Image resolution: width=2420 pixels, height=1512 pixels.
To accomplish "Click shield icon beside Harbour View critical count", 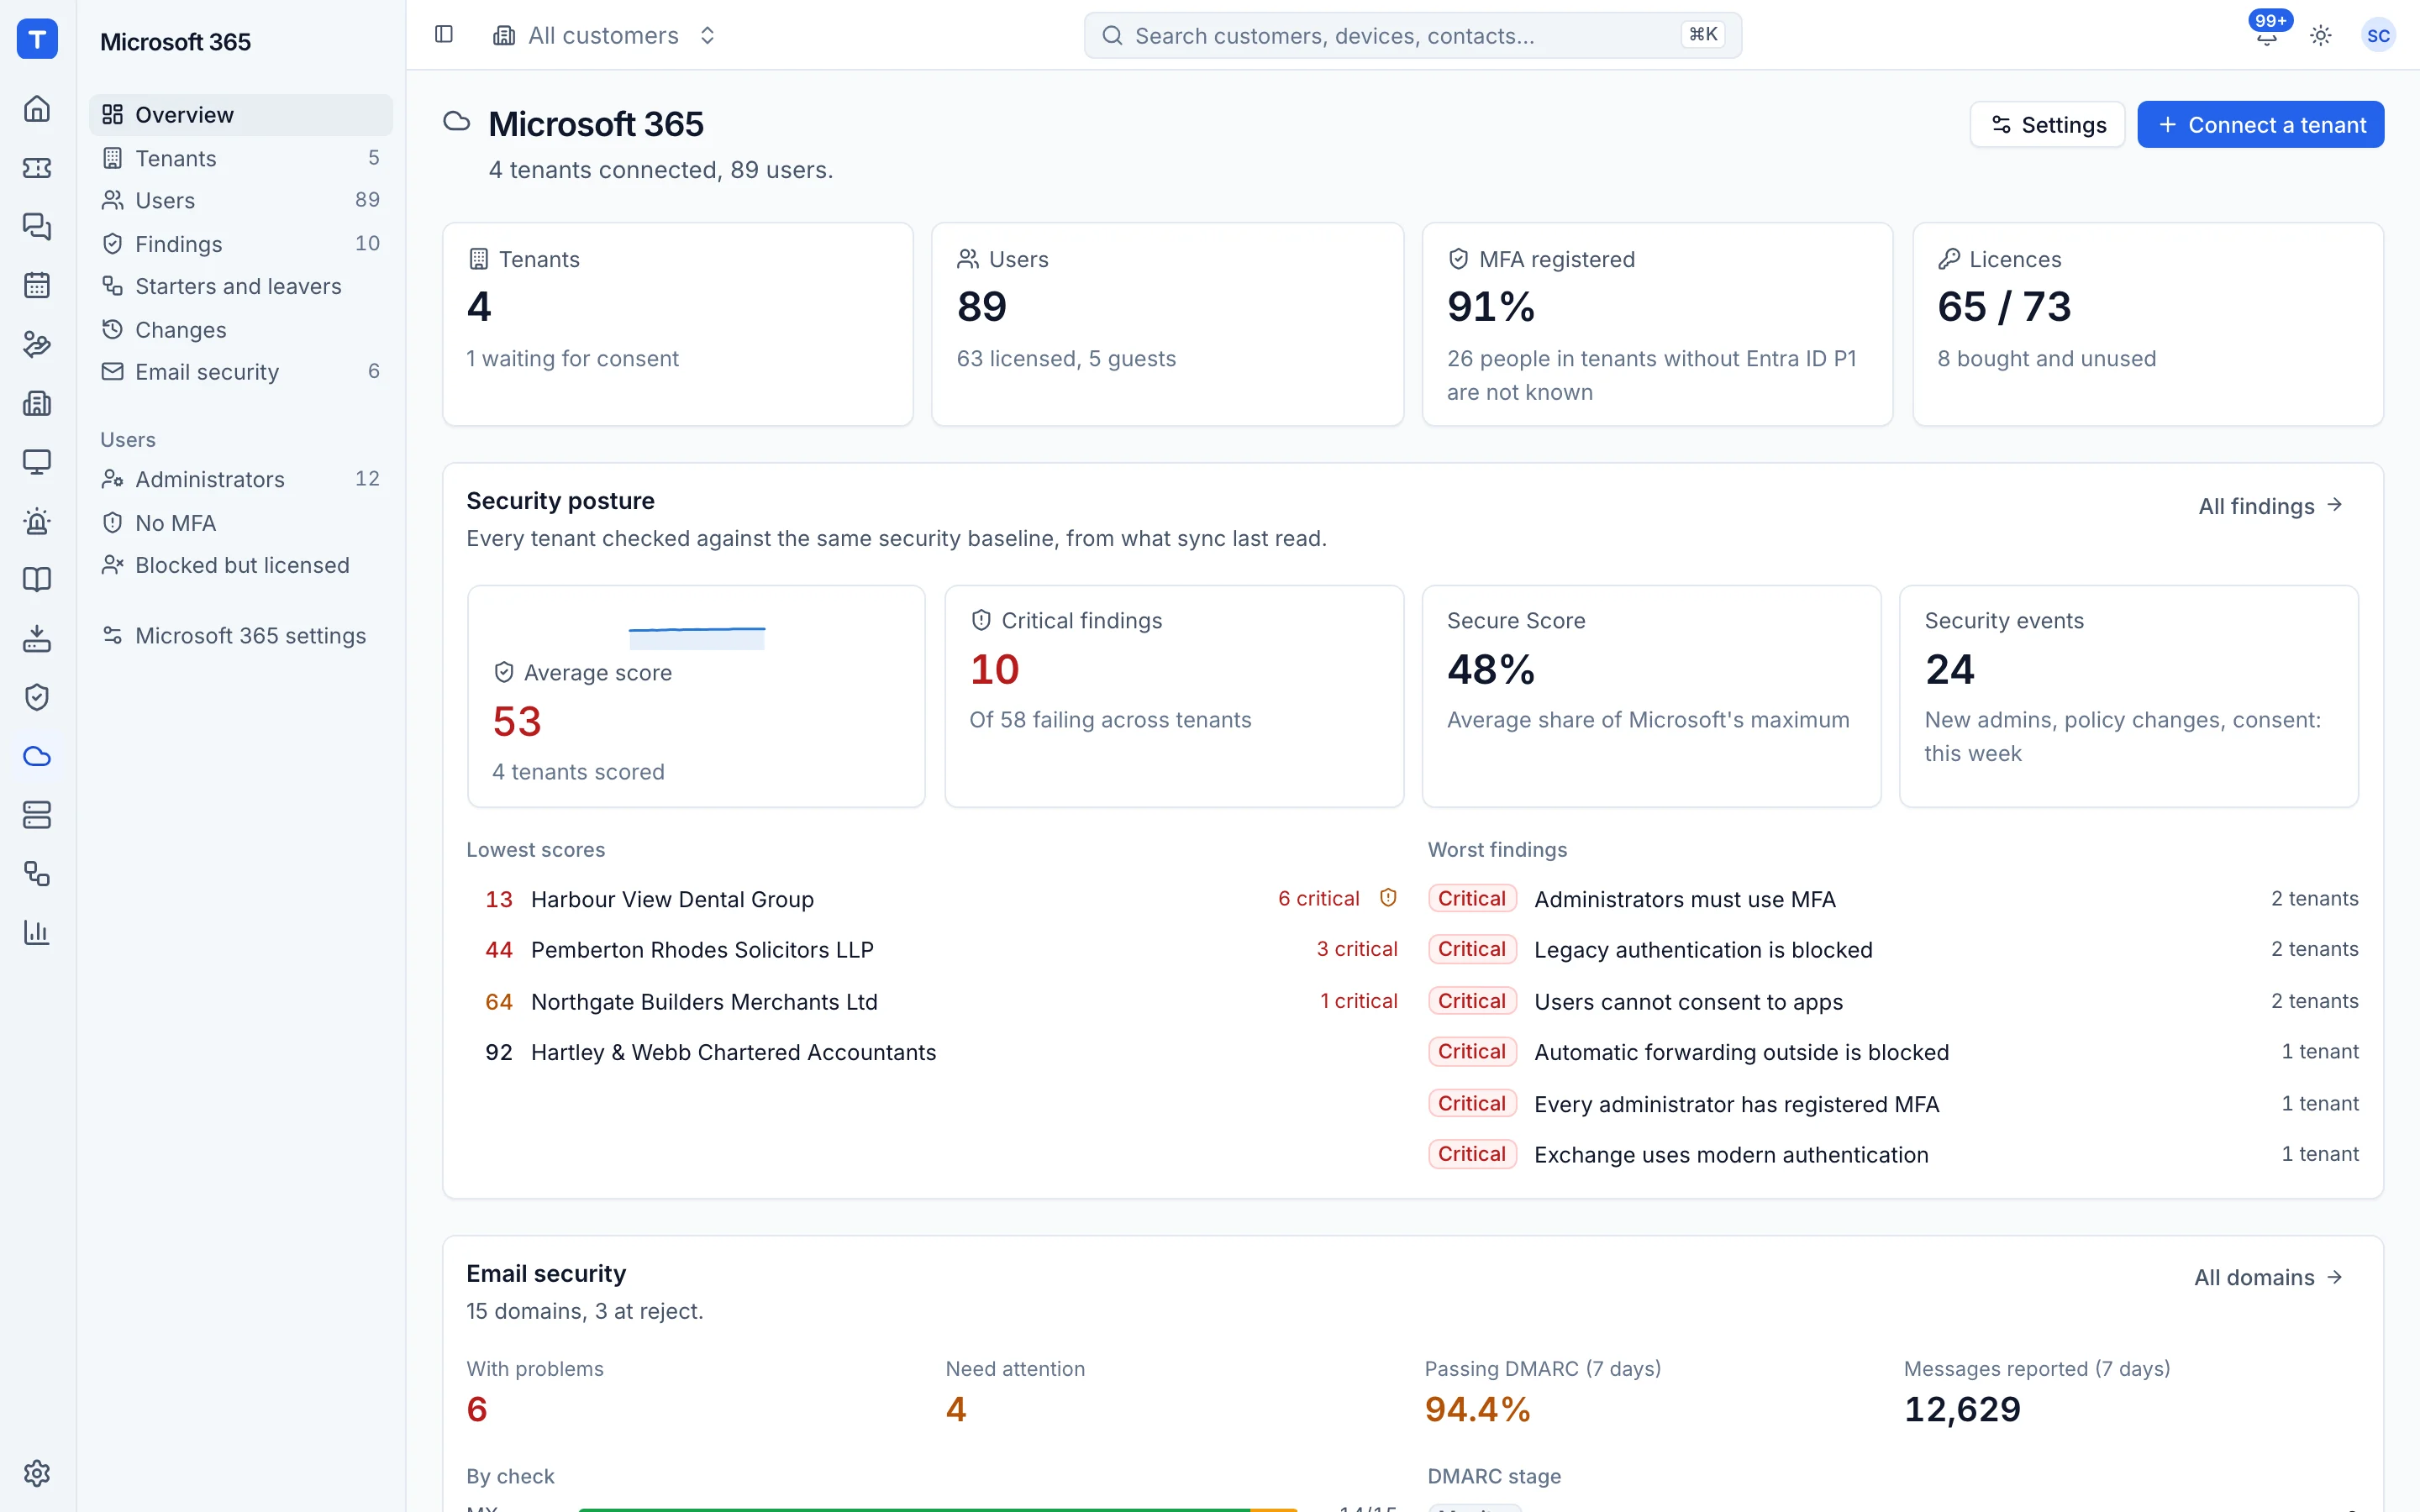I will click(x=1388, y=898).
